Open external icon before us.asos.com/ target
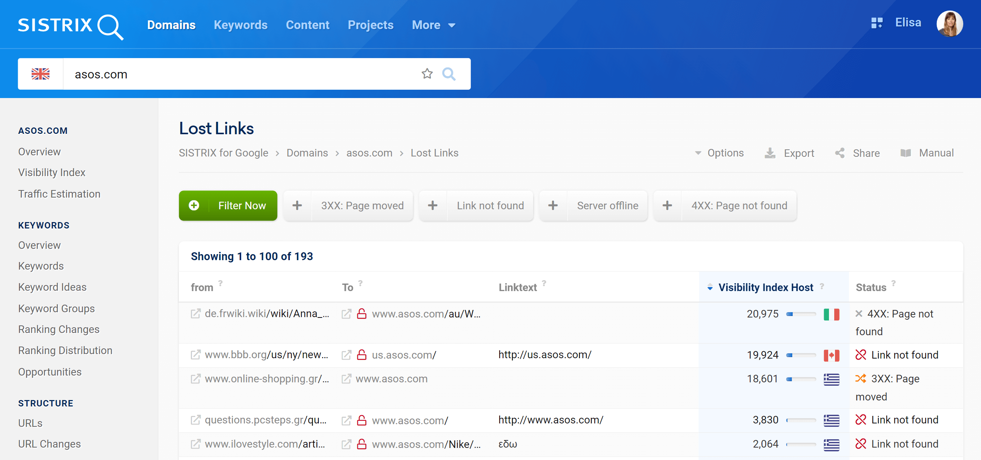 pos(346,355)
